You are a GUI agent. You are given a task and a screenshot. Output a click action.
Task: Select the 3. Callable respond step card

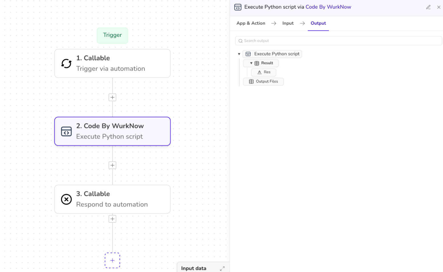(x=113, y=199)
